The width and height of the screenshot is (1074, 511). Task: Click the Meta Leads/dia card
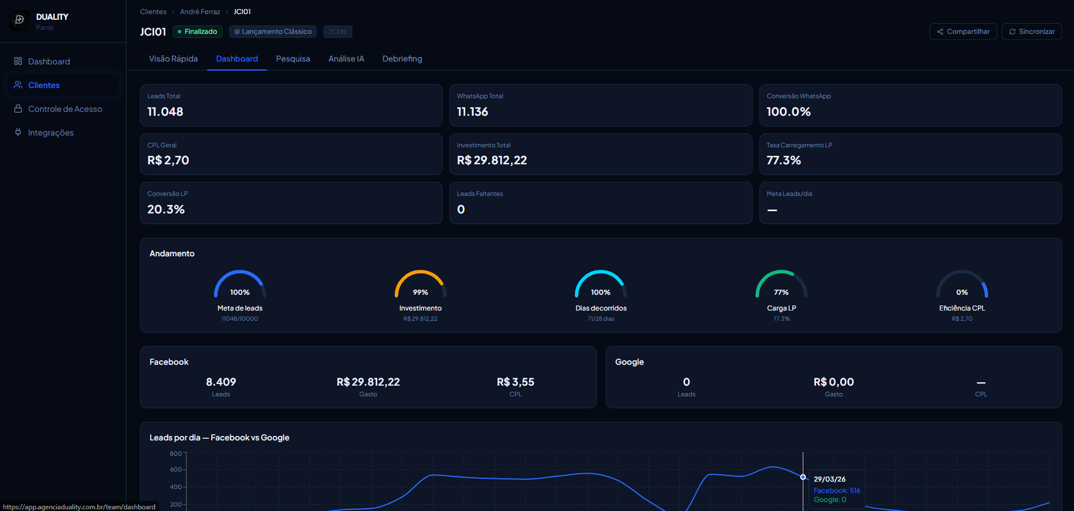coord(911,203)
